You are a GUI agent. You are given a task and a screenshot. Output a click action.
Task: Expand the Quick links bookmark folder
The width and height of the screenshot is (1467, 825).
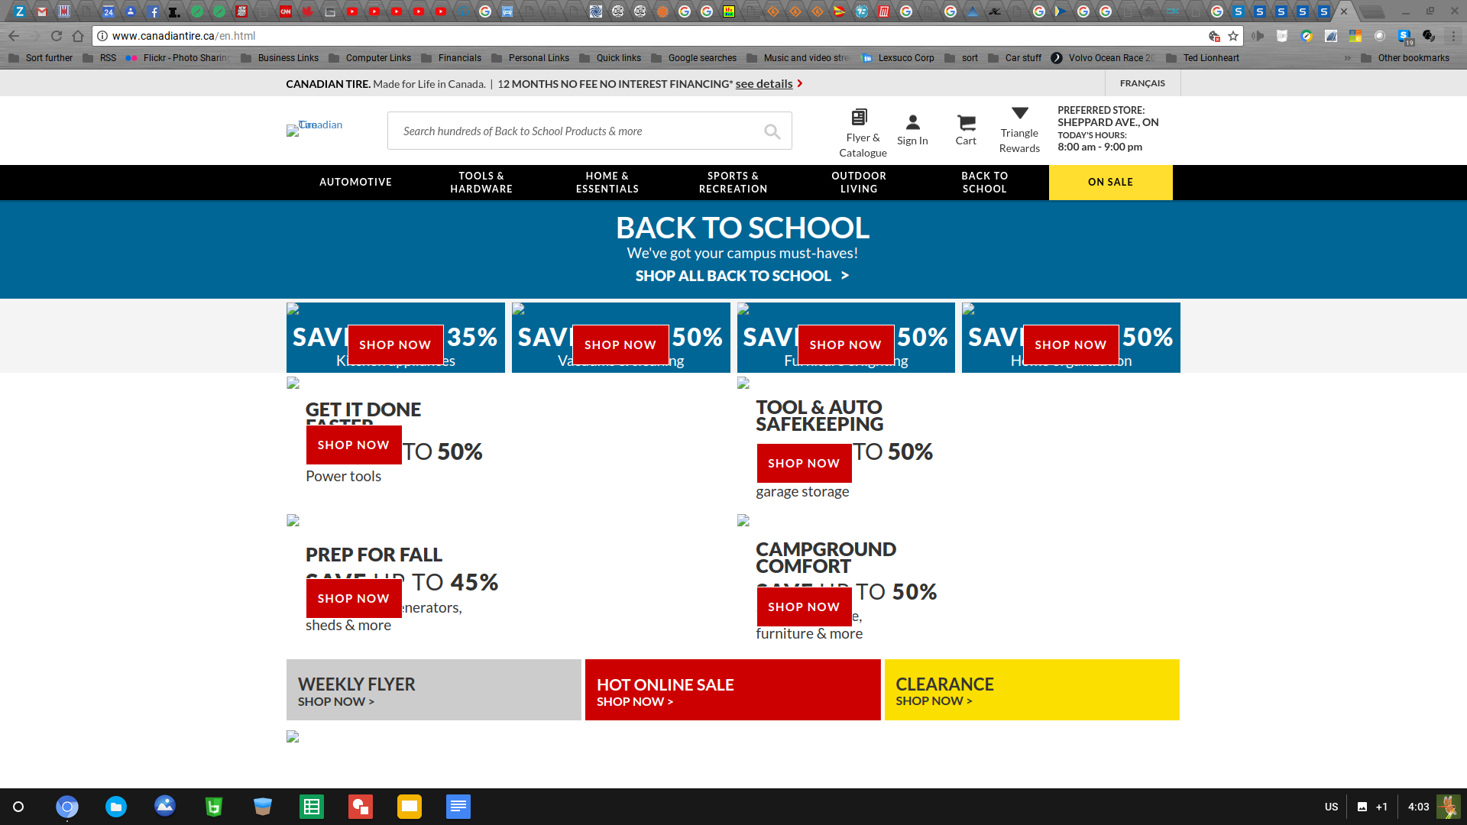(x=610, y=58)
